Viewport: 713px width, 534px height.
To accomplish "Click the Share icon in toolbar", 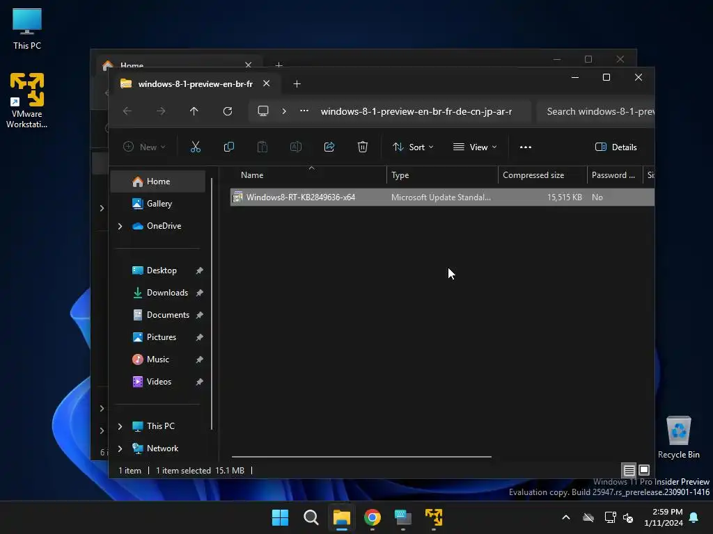I will click(329, 147).
